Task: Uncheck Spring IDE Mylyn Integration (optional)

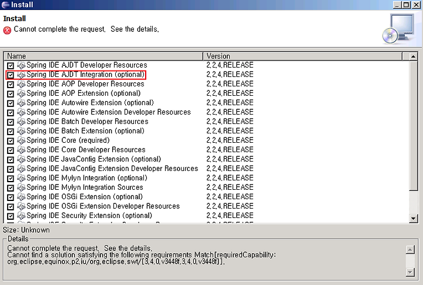Action: (x=11, y=179)
